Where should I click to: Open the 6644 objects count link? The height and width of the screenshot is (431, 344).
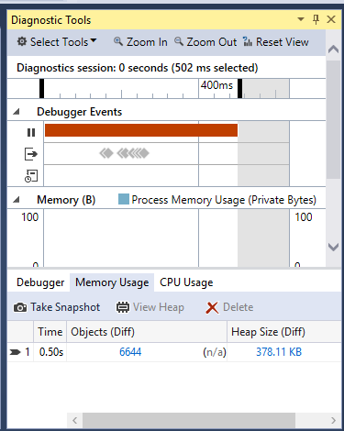pos(130,352)
